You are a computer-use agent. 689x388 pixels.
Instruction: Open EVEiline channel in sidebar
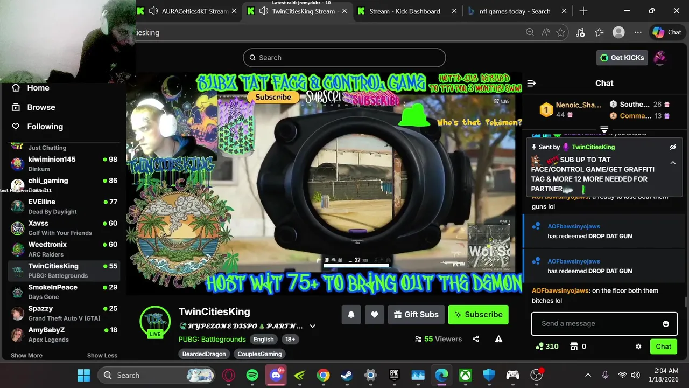pos(64,206)
